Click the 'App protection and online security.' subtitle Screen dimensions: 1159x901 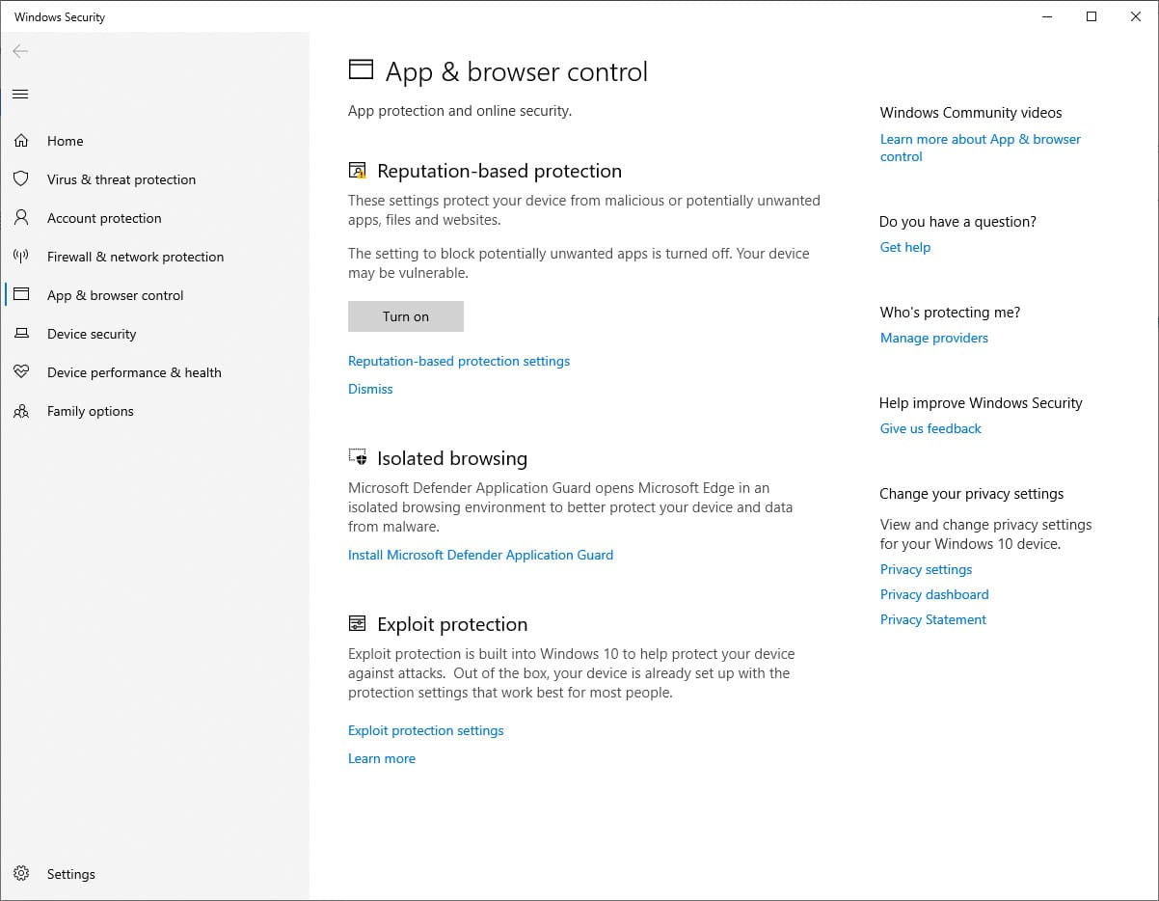pyautogui.click(x=460, y=111)
